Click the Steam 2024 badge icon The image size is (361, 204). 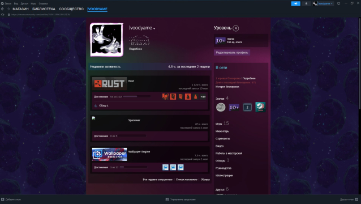coord(260,107)
